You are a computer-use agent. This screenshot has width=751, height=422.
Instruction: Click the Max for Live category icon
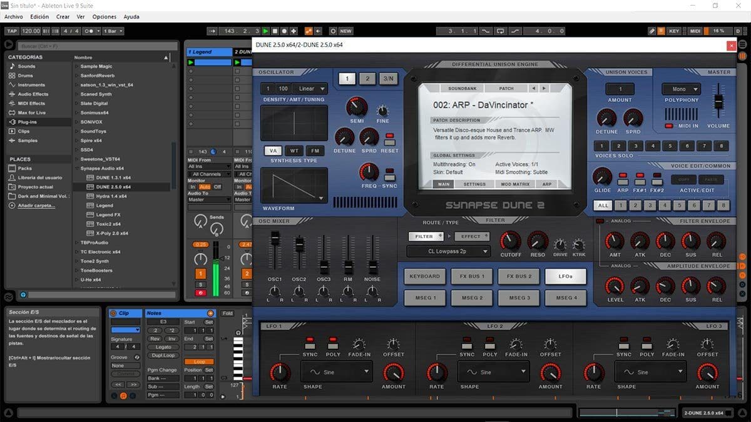click(11, 113)
